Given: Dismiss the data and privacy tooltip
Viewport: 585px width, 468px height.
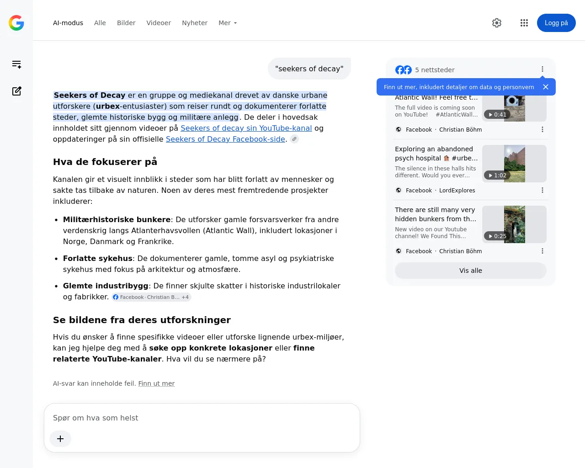Looking at the screenshot, I should coord(546,87).
